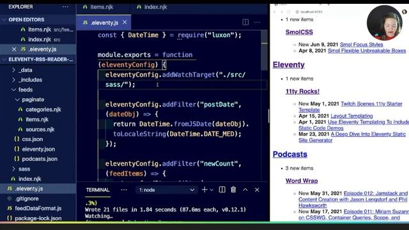Open Explorer panel more actions ellipsis
Image resolution: width=409 pixels, height=230 pixels.
coord(65,7)
